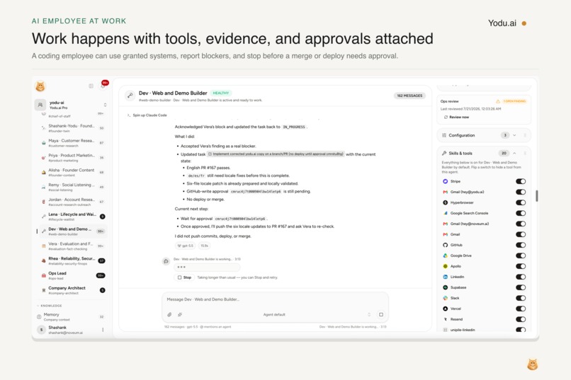Click the skills icon next to paperclip

[180, 315]
